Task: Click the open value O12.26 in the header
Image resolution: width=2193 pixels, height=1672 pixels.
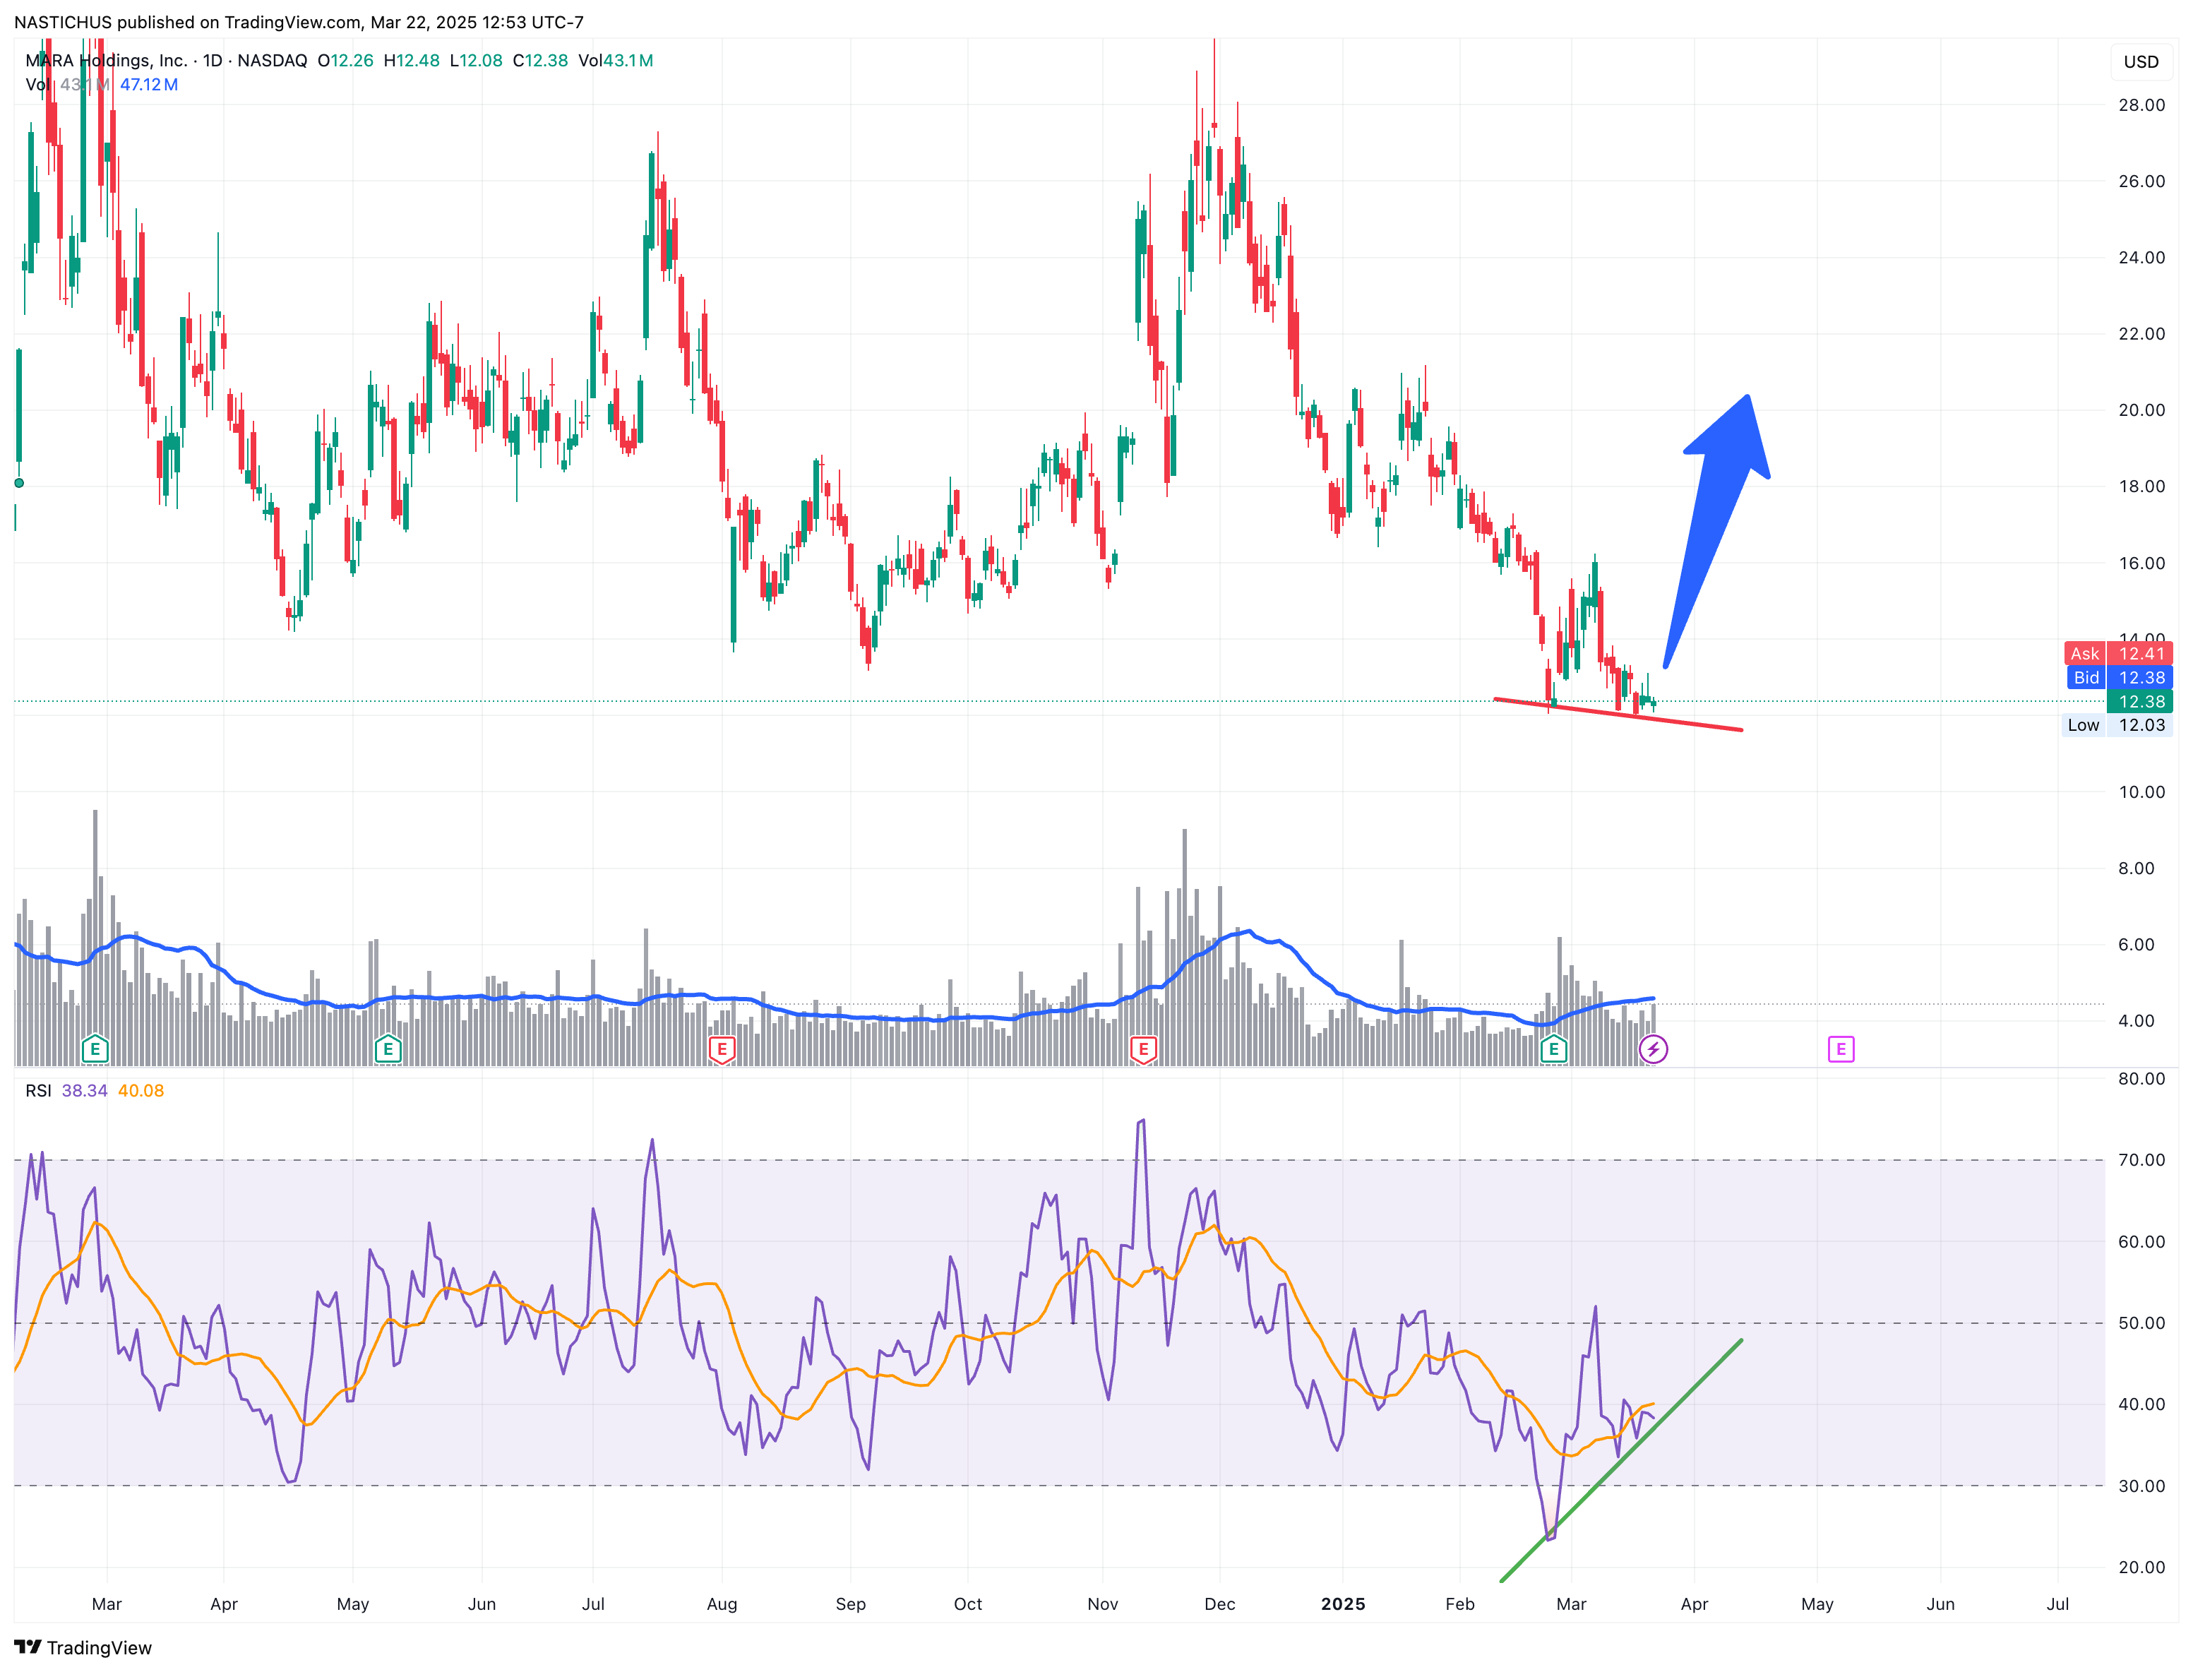Action: (345, 61)
